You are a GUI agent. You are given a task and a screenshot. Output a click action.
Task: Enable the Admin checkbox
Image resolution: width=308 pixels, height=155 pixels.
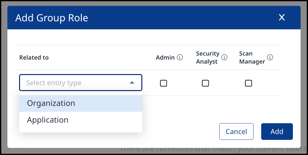coord(164,83)
